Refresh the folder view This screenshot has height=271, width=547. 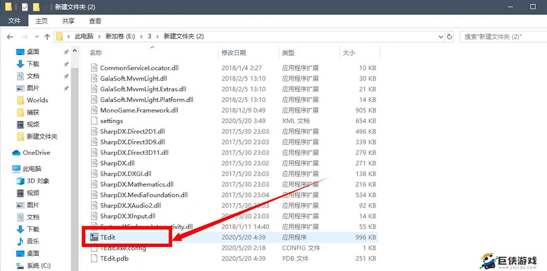(x=450, y=37)
